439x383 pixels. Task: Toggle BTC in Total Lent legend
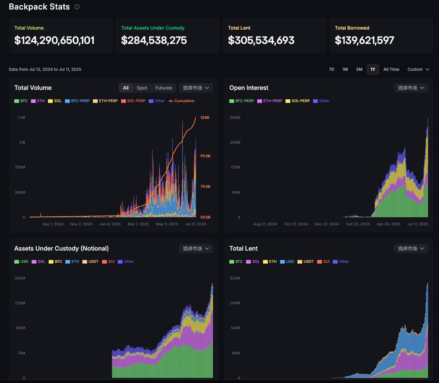point(236,262)
